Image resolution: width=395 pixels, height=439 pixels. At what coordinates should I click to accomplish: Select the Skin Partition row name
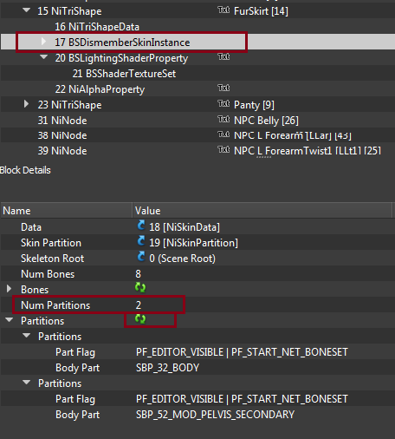point(51,243)
